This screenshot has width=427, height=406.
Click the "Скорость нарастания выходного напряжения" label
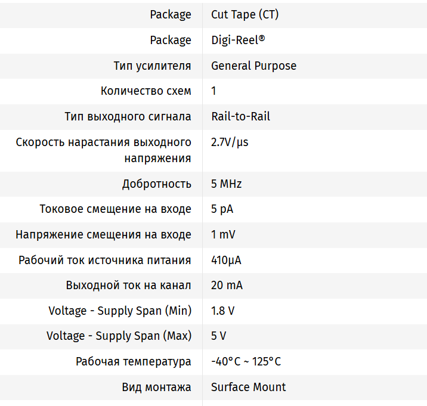pyautogui.click(x=104, y=150)
